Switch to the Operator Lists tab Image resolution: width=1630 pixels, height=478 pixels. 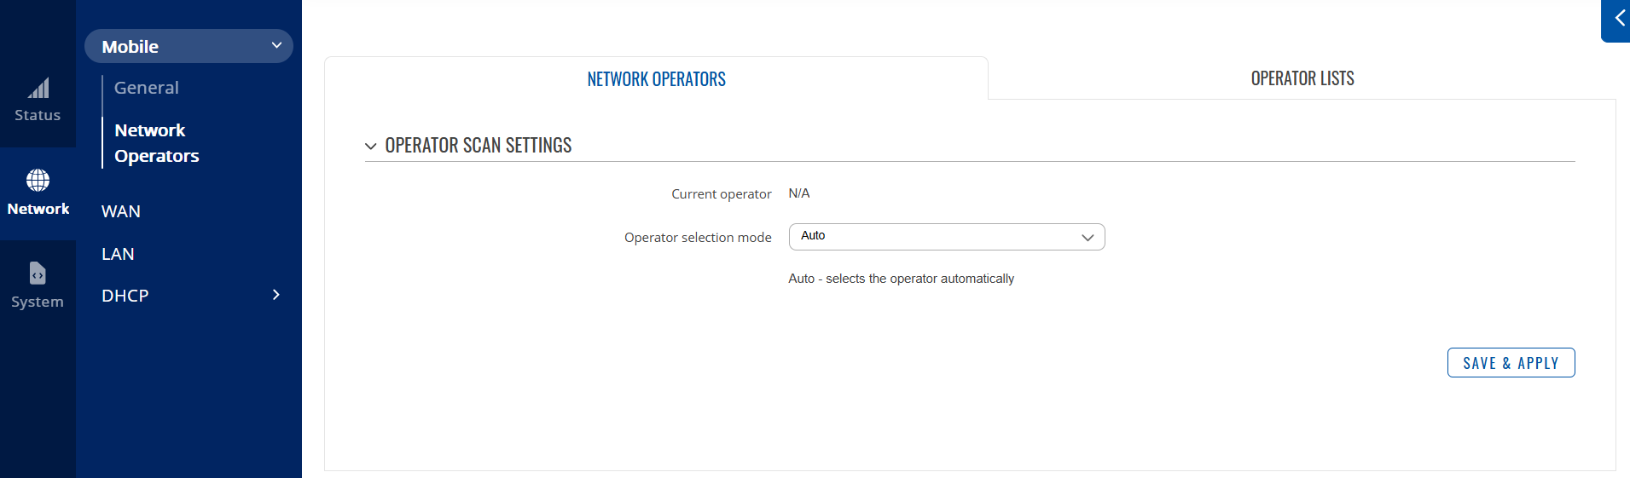pos(1302,78)
